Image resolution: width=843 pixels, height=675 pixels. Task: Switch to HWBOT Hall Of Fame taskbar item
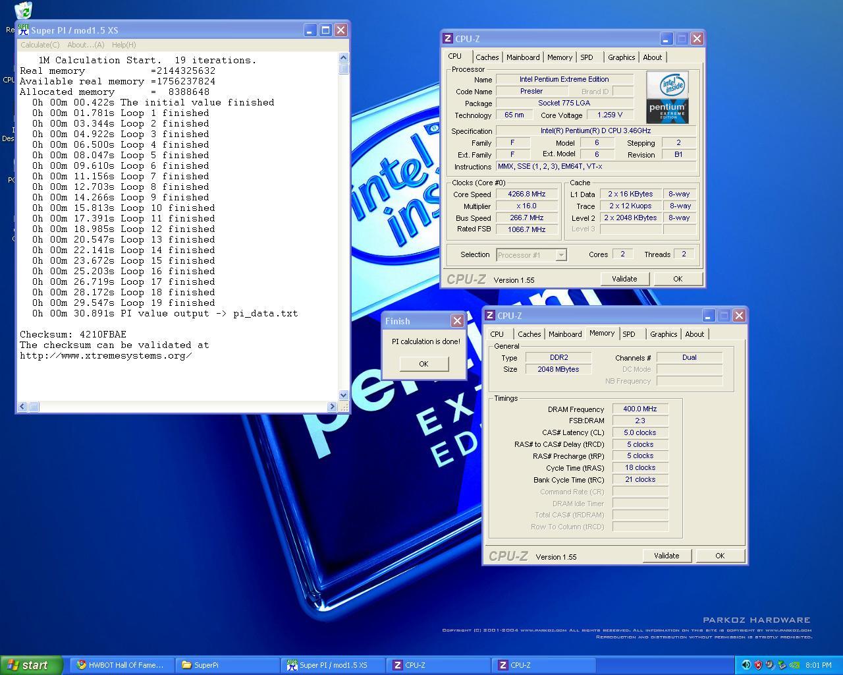click(122, 665)
